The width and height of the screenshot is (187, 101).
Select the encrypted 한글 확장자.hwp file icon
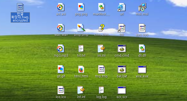20,7
